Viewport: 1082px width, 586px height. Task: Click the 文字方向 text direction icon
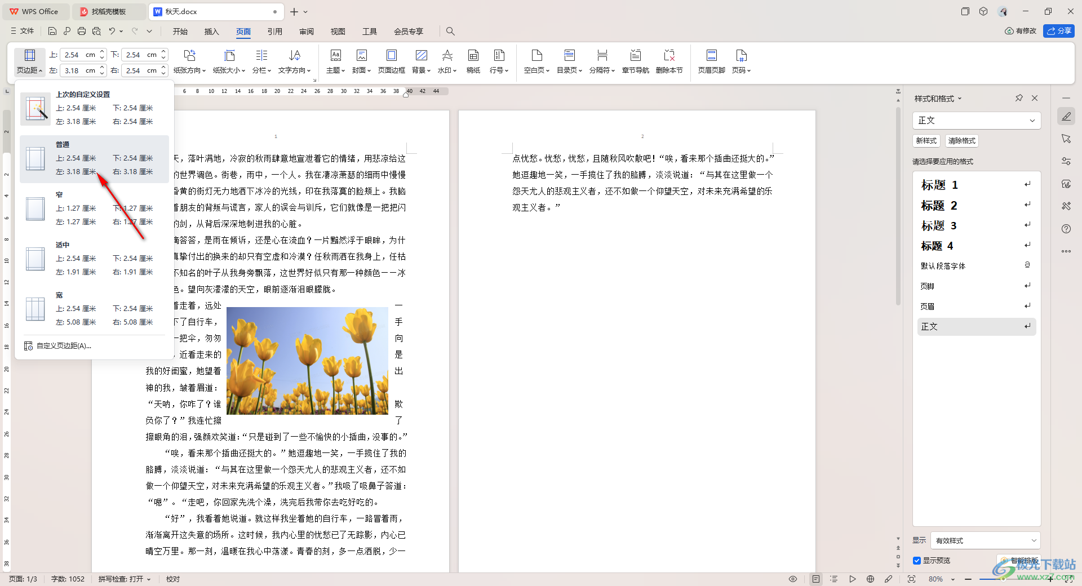(294, 55)
